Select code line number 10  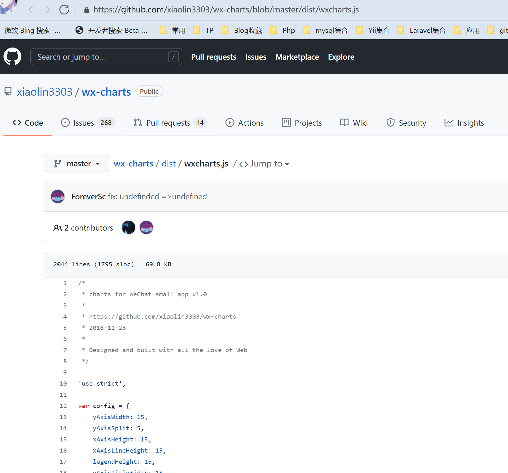pyautogui.click(x=63, y=384)
